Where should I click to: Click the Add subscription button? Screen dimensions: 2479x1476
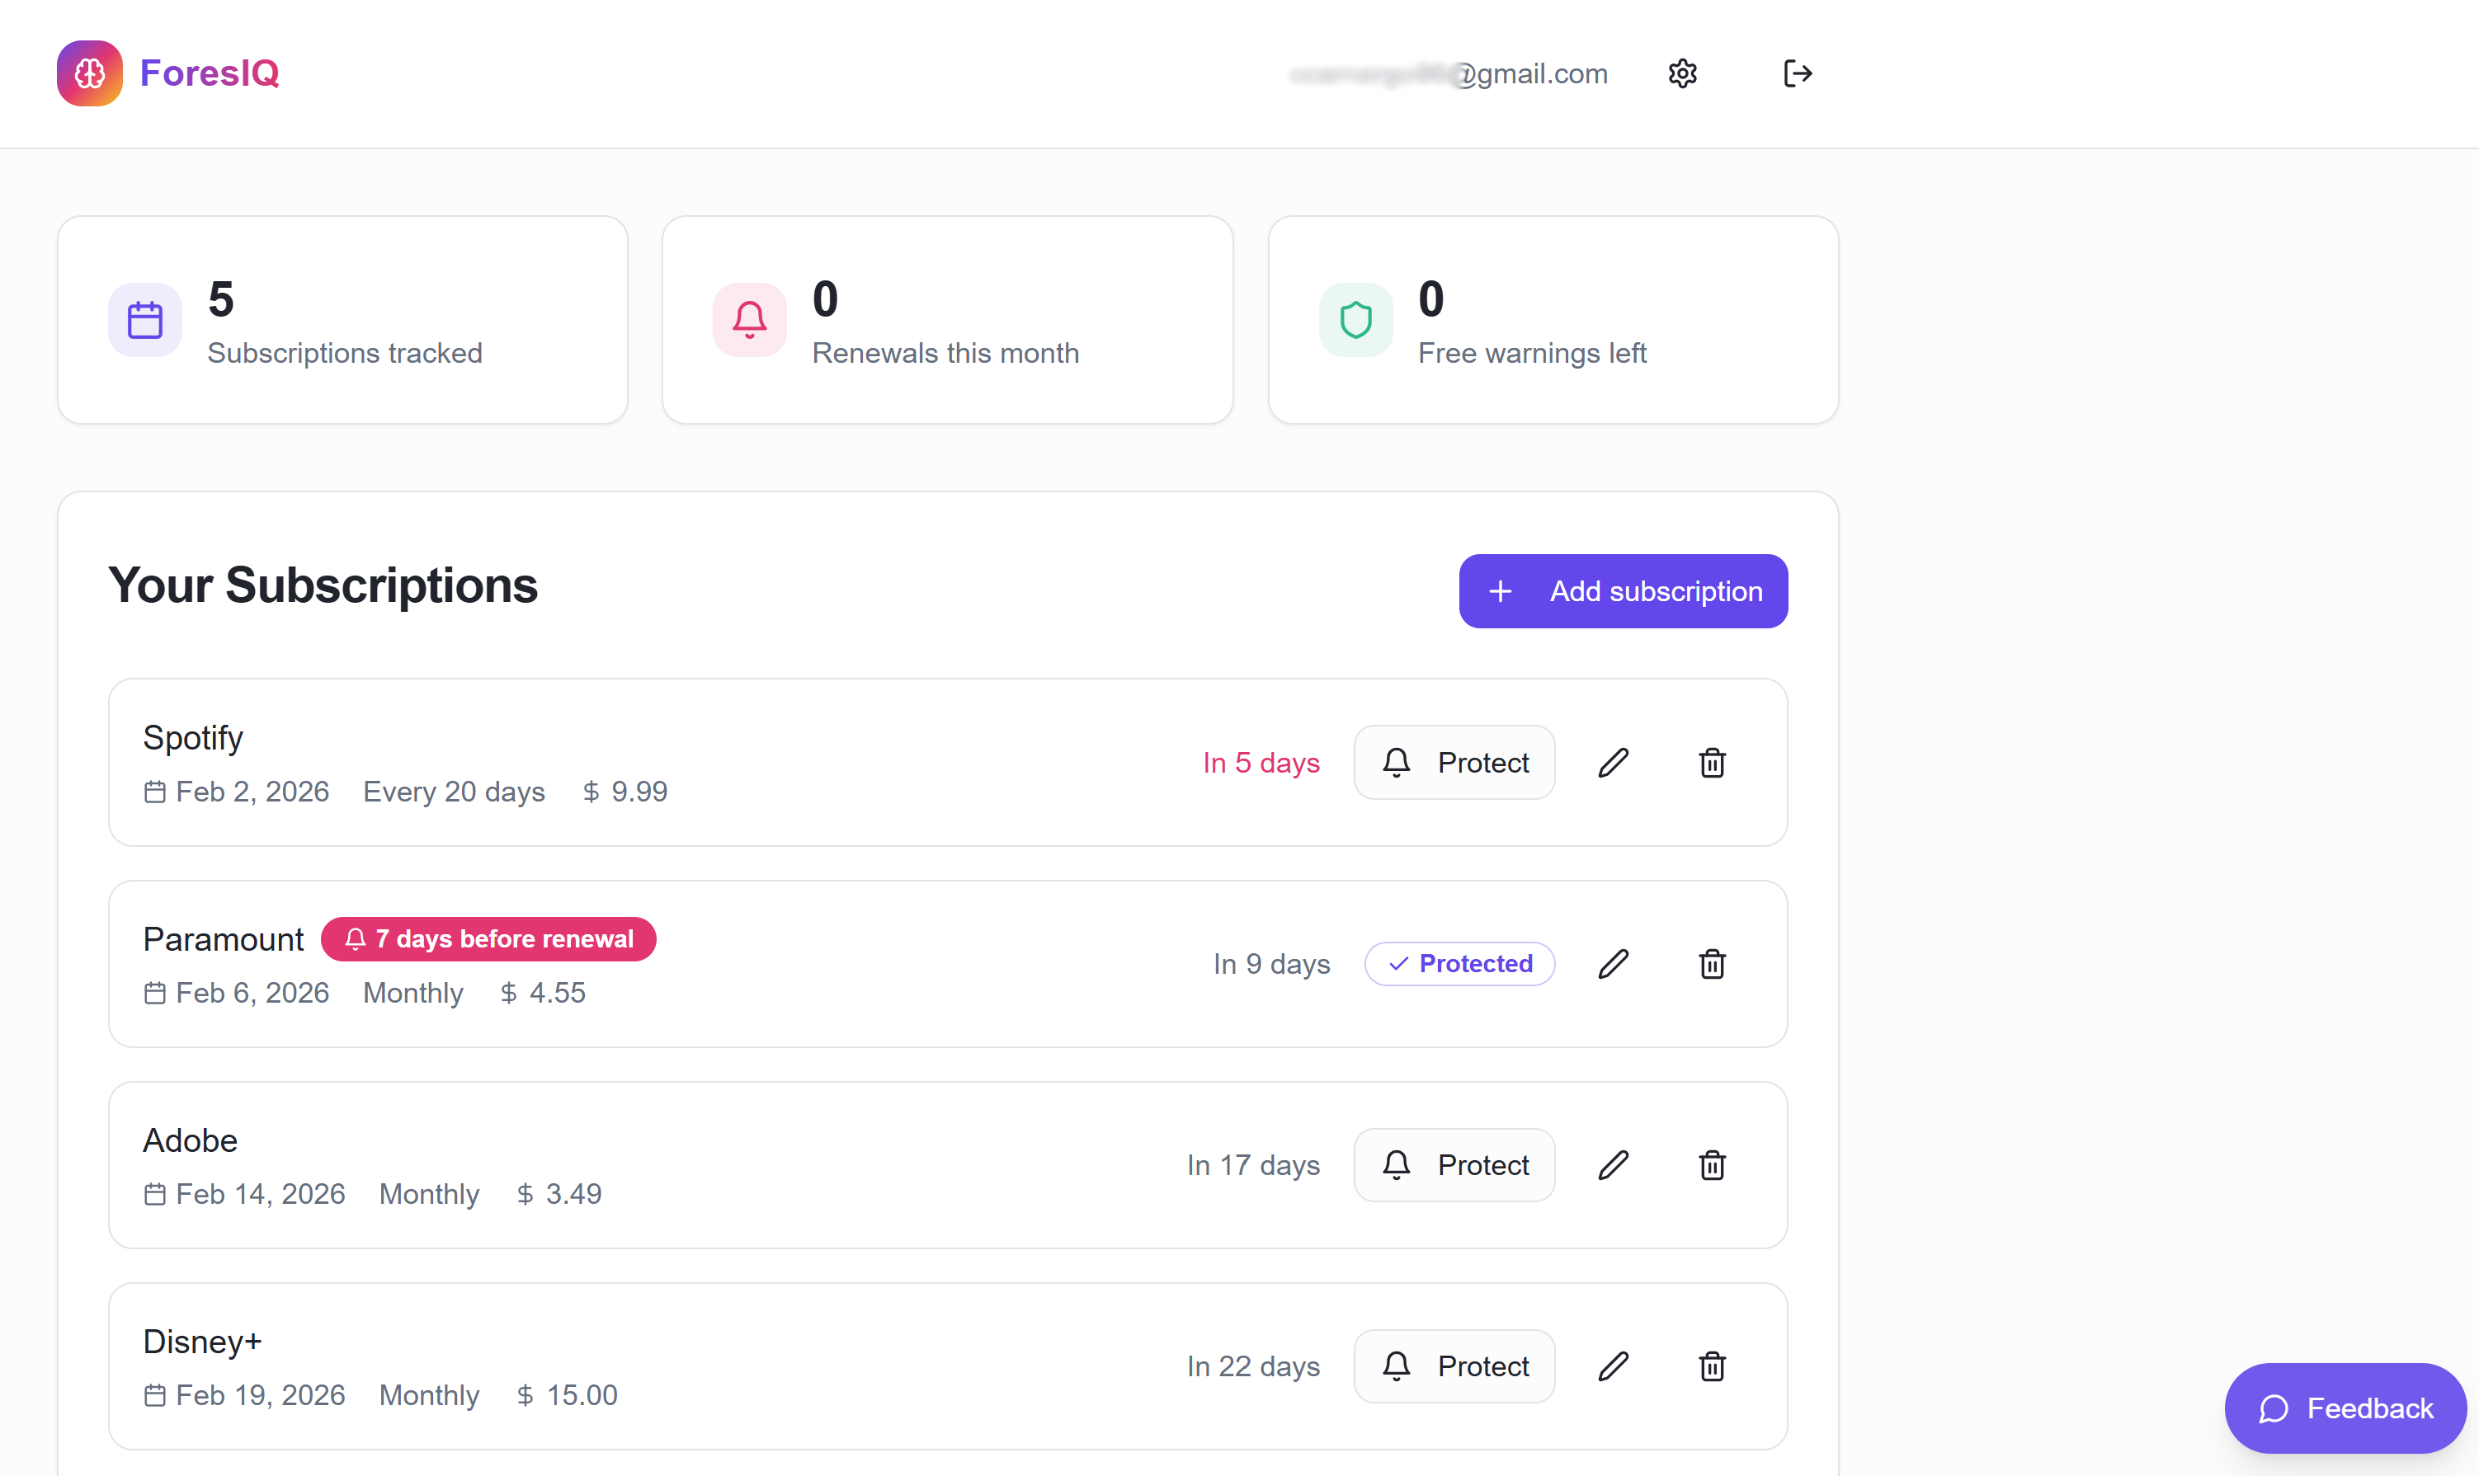[1622, 590]
